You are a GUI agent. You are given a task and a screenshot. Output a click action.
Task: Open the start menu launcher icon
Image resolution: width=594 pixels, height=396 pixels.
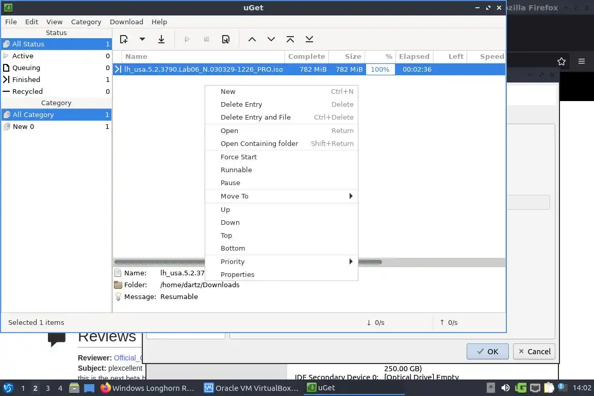[x=8, y=388]
